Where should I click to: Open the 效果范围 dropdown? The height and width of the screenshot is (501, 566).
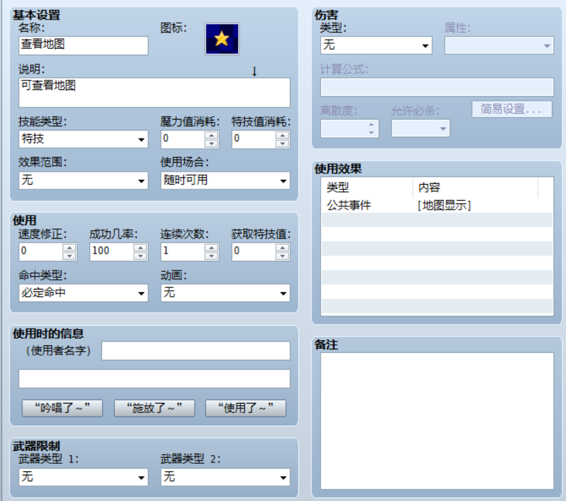pos(83,180)
